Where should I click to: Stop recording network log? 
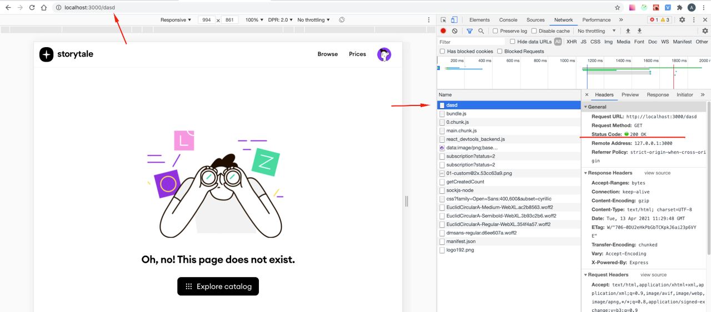pos(443,31)
